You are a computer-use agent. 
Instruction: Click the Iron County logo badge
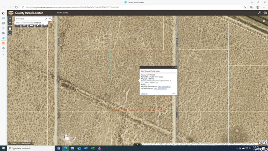click(x=11, y=13)
